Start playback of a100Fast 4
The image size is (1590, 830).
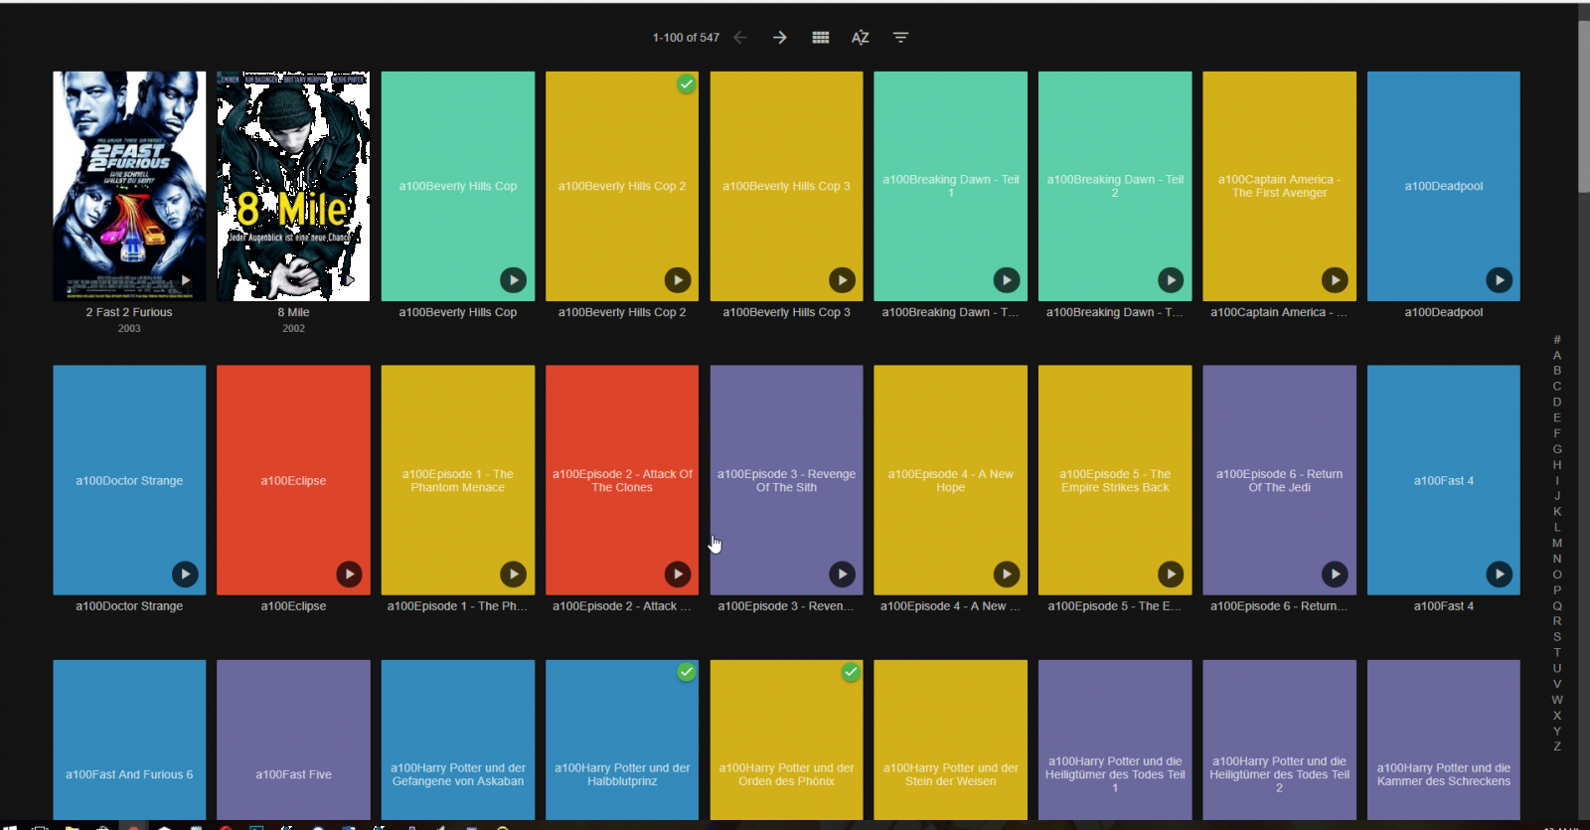(x=1500, y=574)
